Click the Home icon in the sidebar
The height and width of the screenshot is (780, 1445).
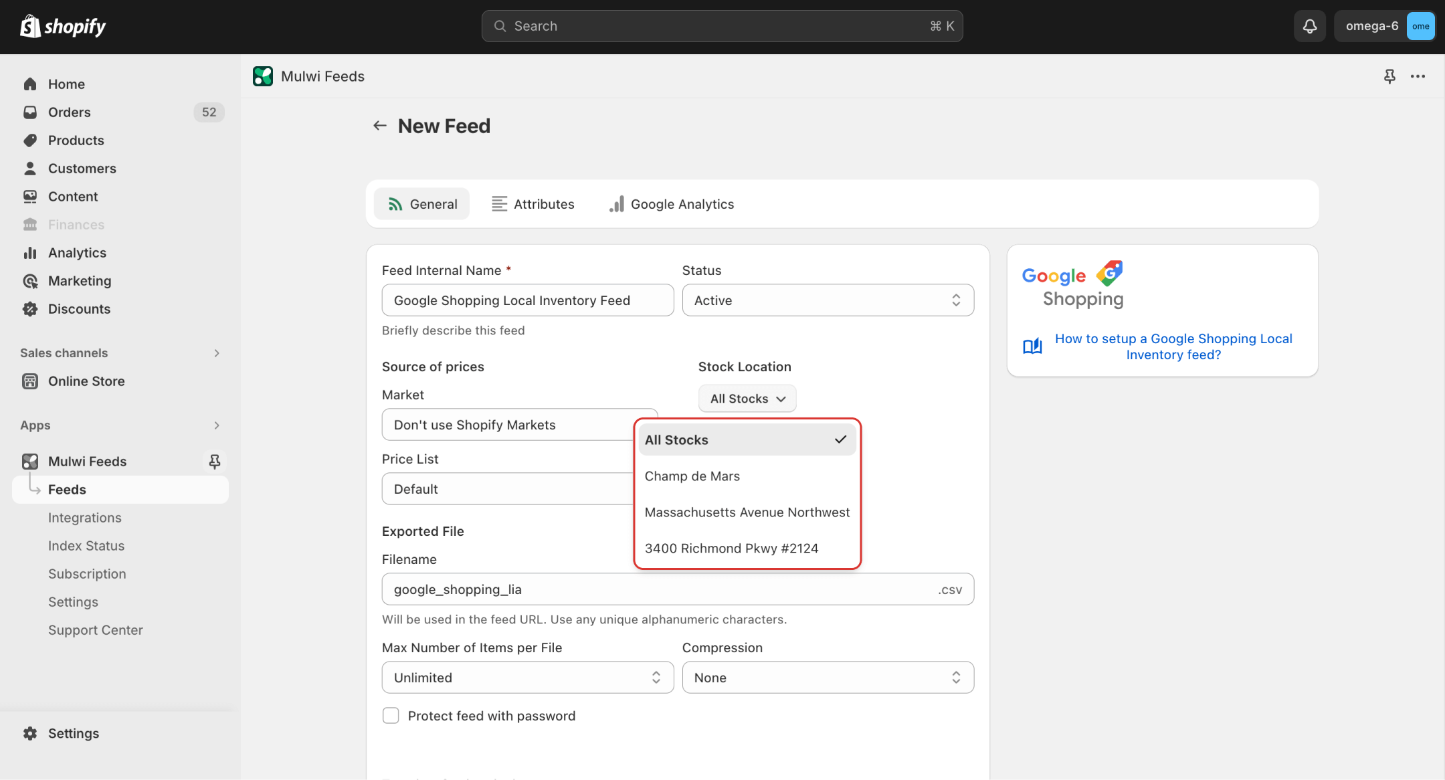tap(30, 84)
